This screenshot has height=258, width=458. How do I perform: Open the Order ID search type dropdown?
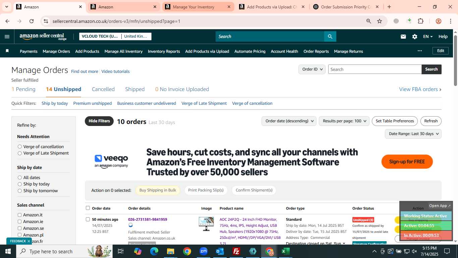pyautogui.click(x=312, y=69)
